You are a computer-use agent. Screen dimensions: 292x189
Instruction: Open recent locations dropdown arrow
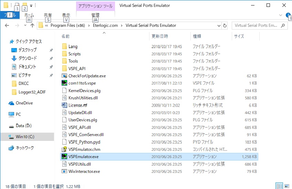coord(25,25)
